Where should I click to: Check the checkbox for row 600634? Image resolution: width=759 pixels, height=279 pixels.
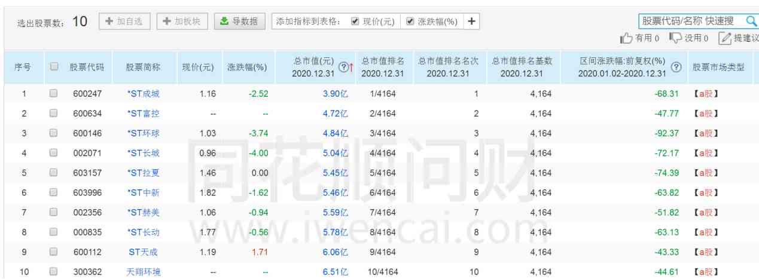(x=53, y=113)
